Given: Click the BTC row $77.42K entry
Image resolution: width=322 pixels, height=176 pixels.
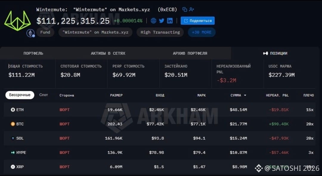Looking at the screenshot, I should coord(155,124).
